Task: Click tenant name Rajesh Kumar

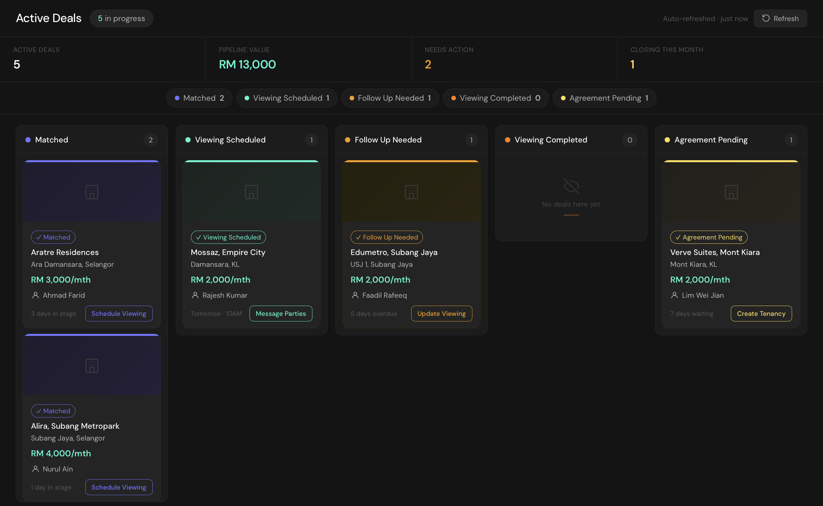Action: tap(225, 295)
